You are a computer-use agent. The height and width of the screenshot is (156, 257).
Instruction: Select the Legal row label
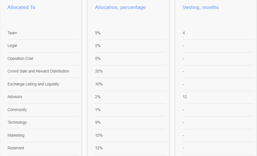pyautogui.click(x=12, y=46)
